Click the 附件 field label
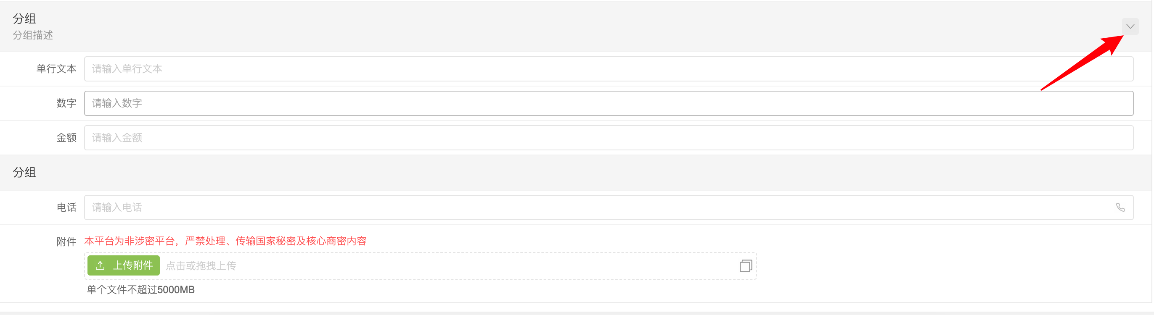 coord(66,241)
